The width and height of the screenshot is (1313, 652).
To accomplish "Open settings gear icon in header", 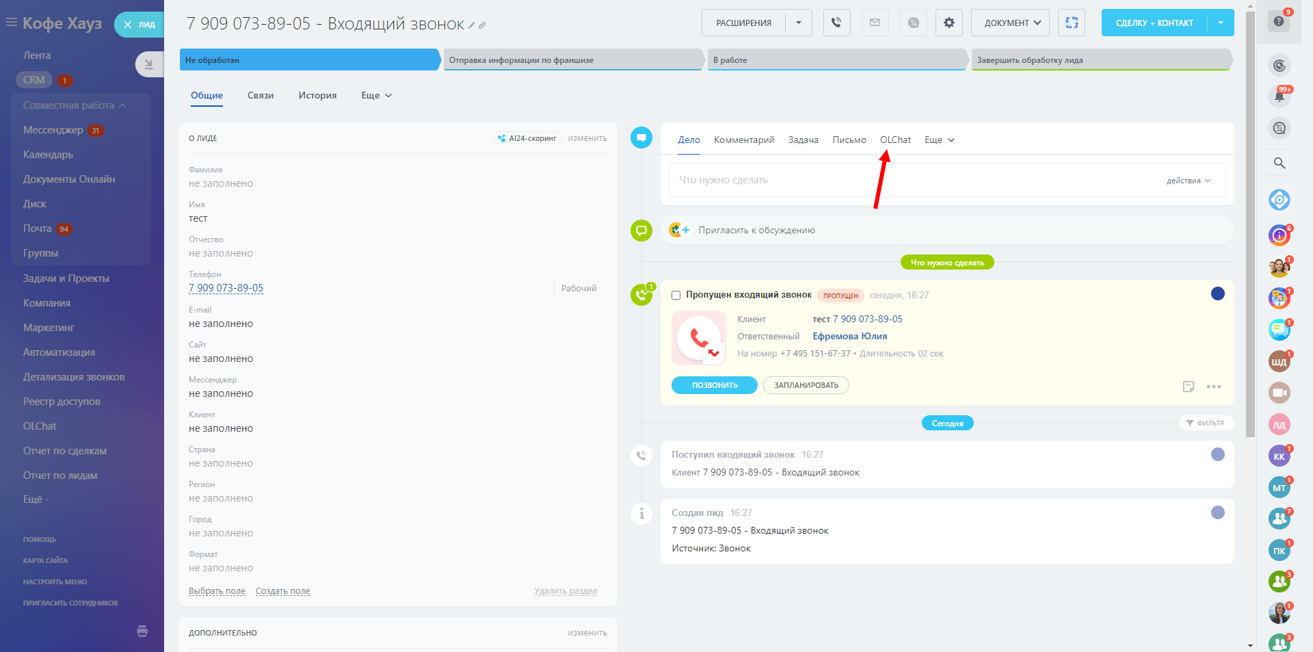I will (x=949, y=23).
